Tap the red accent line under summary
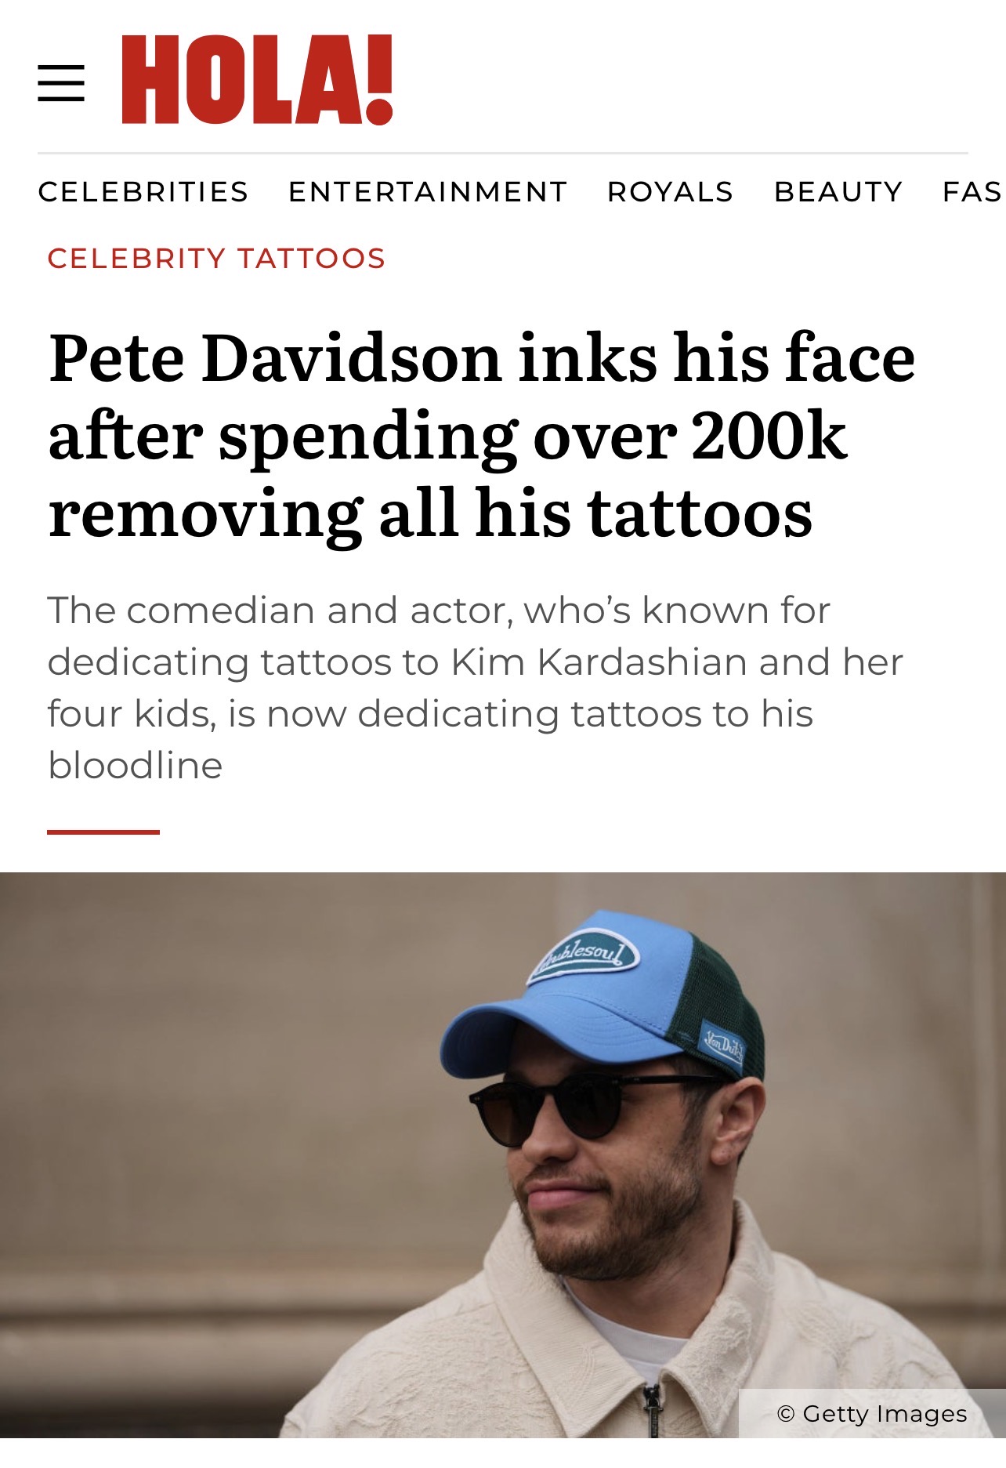Image resolution: width=1006 pixels, height=1468 pixels. [103, 832]
